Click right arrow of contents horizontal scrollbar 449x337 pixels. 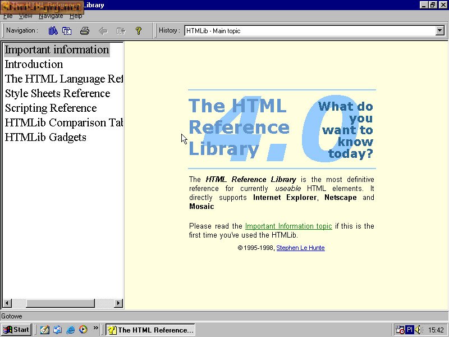coord(118,303)
